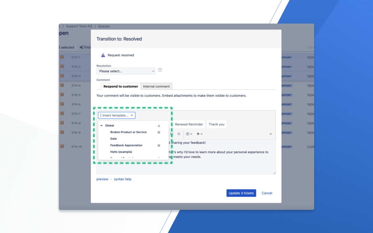Click the STN-6 issue type icon

(x=62, y=104)
